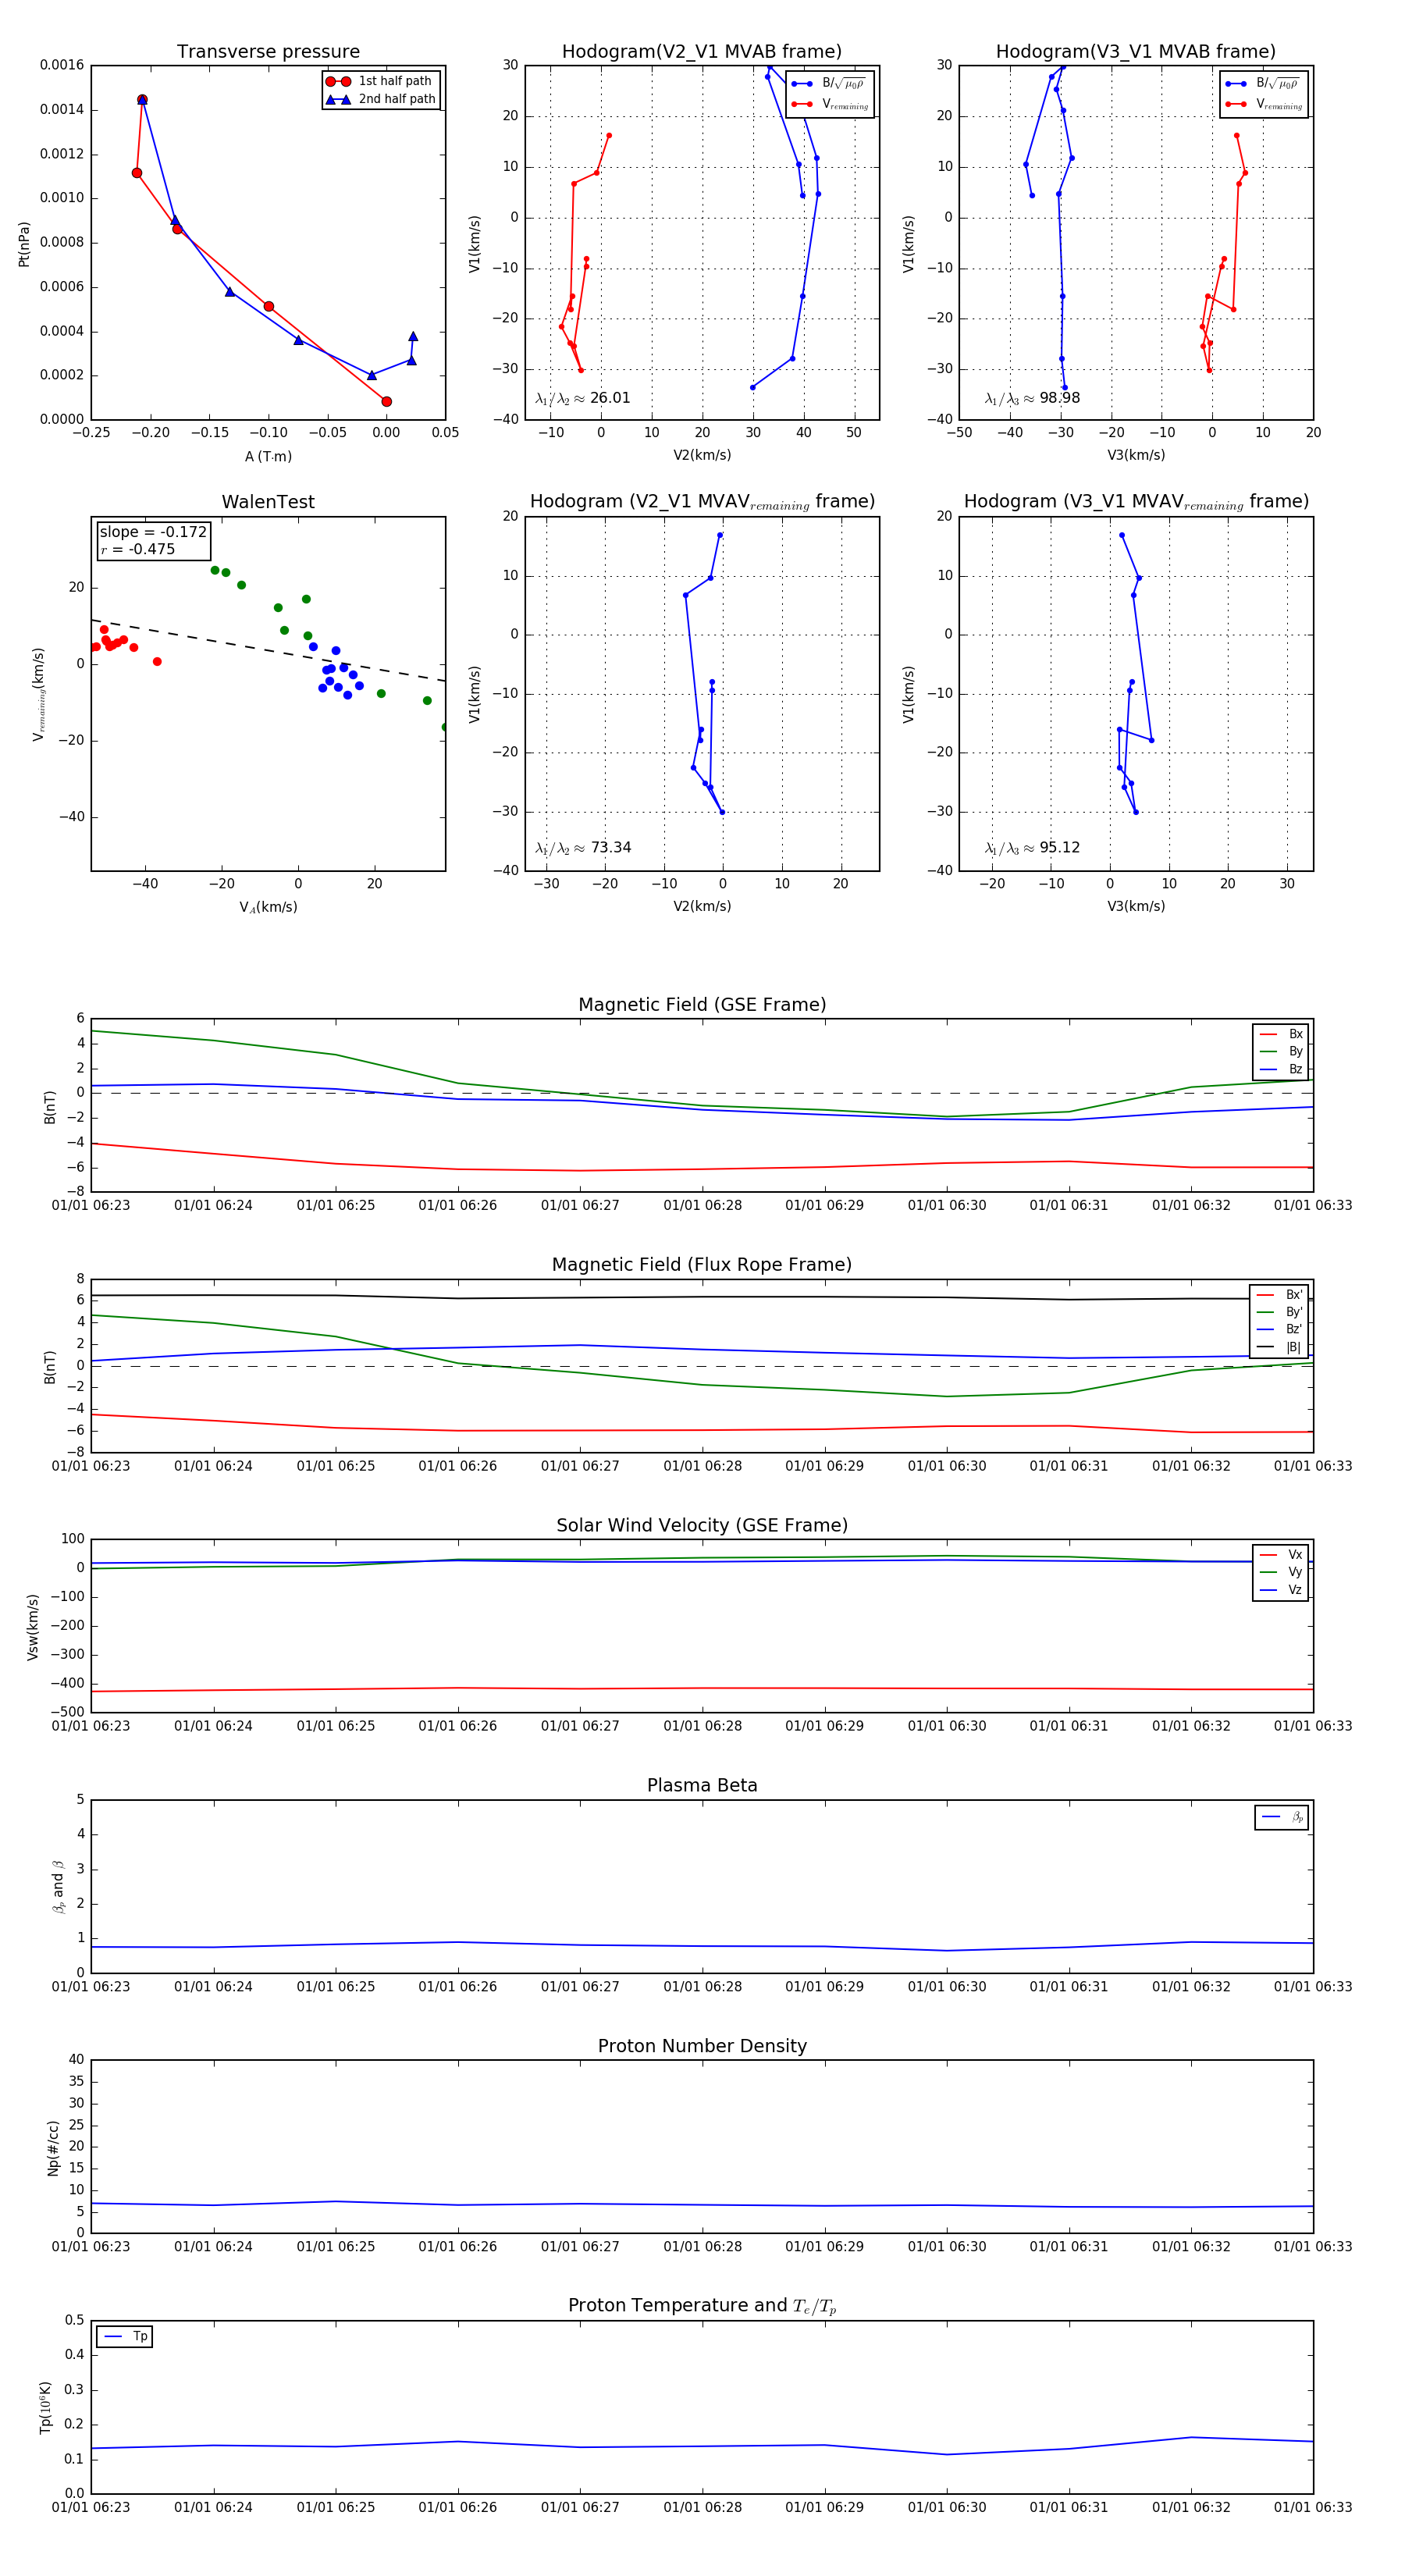Click the 'slope = -0.172' text box

[153, 532]
